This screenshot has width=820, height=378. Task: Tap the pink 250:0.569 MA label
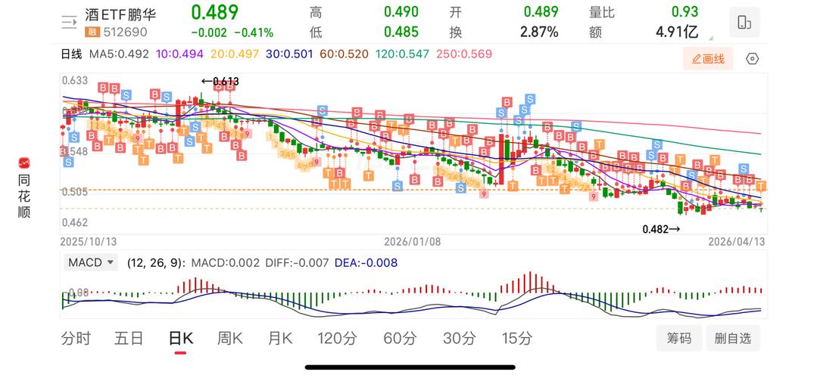point(463,54)
